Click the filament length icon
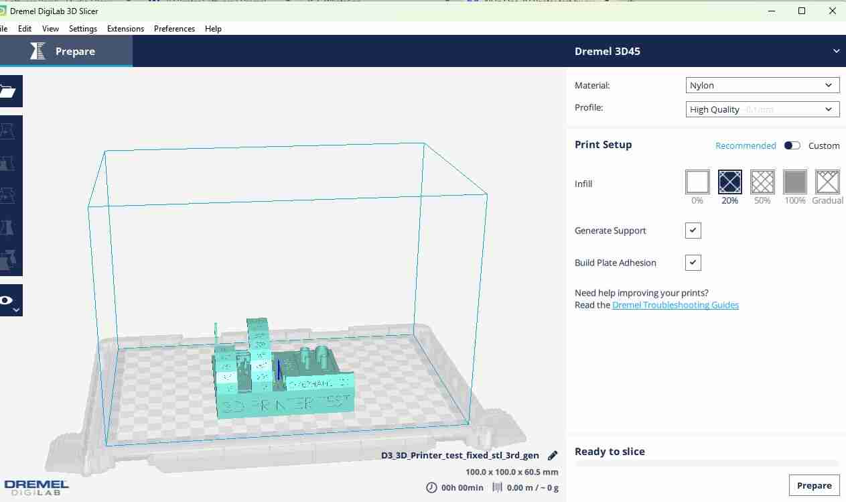This screenshot has width=846, height=502. point(497,487)
